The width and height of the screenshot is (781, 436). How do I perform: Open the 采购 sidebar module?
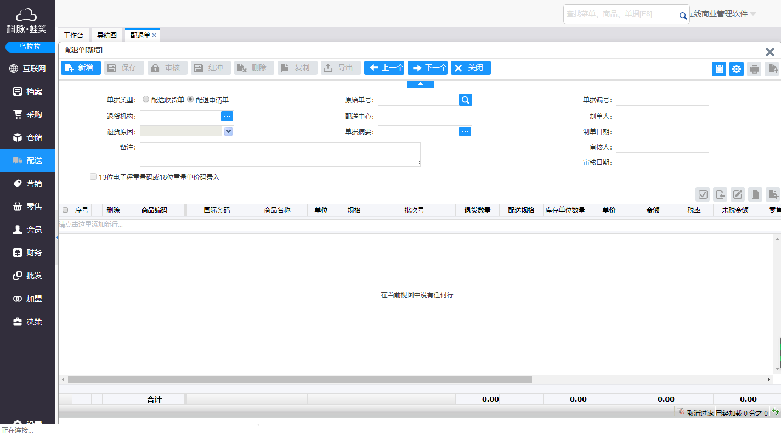(27, 114)
